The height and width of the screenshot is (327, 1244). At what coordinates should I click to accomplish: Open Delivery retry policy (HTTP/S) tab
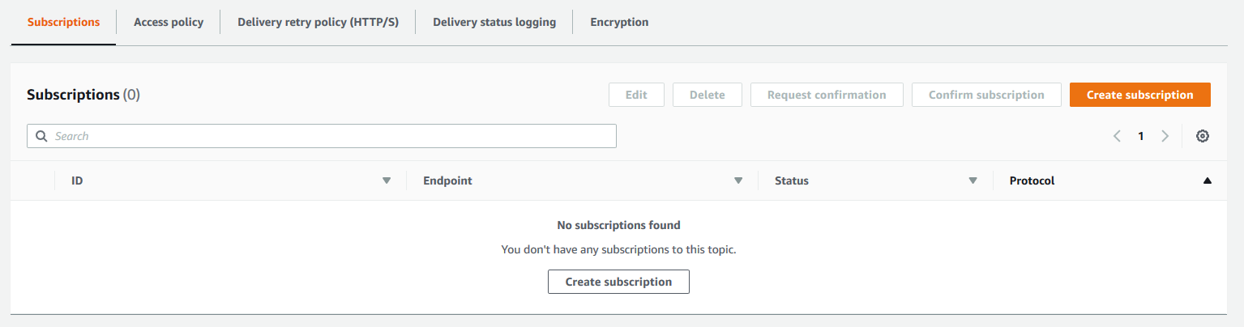coord(318,22)
